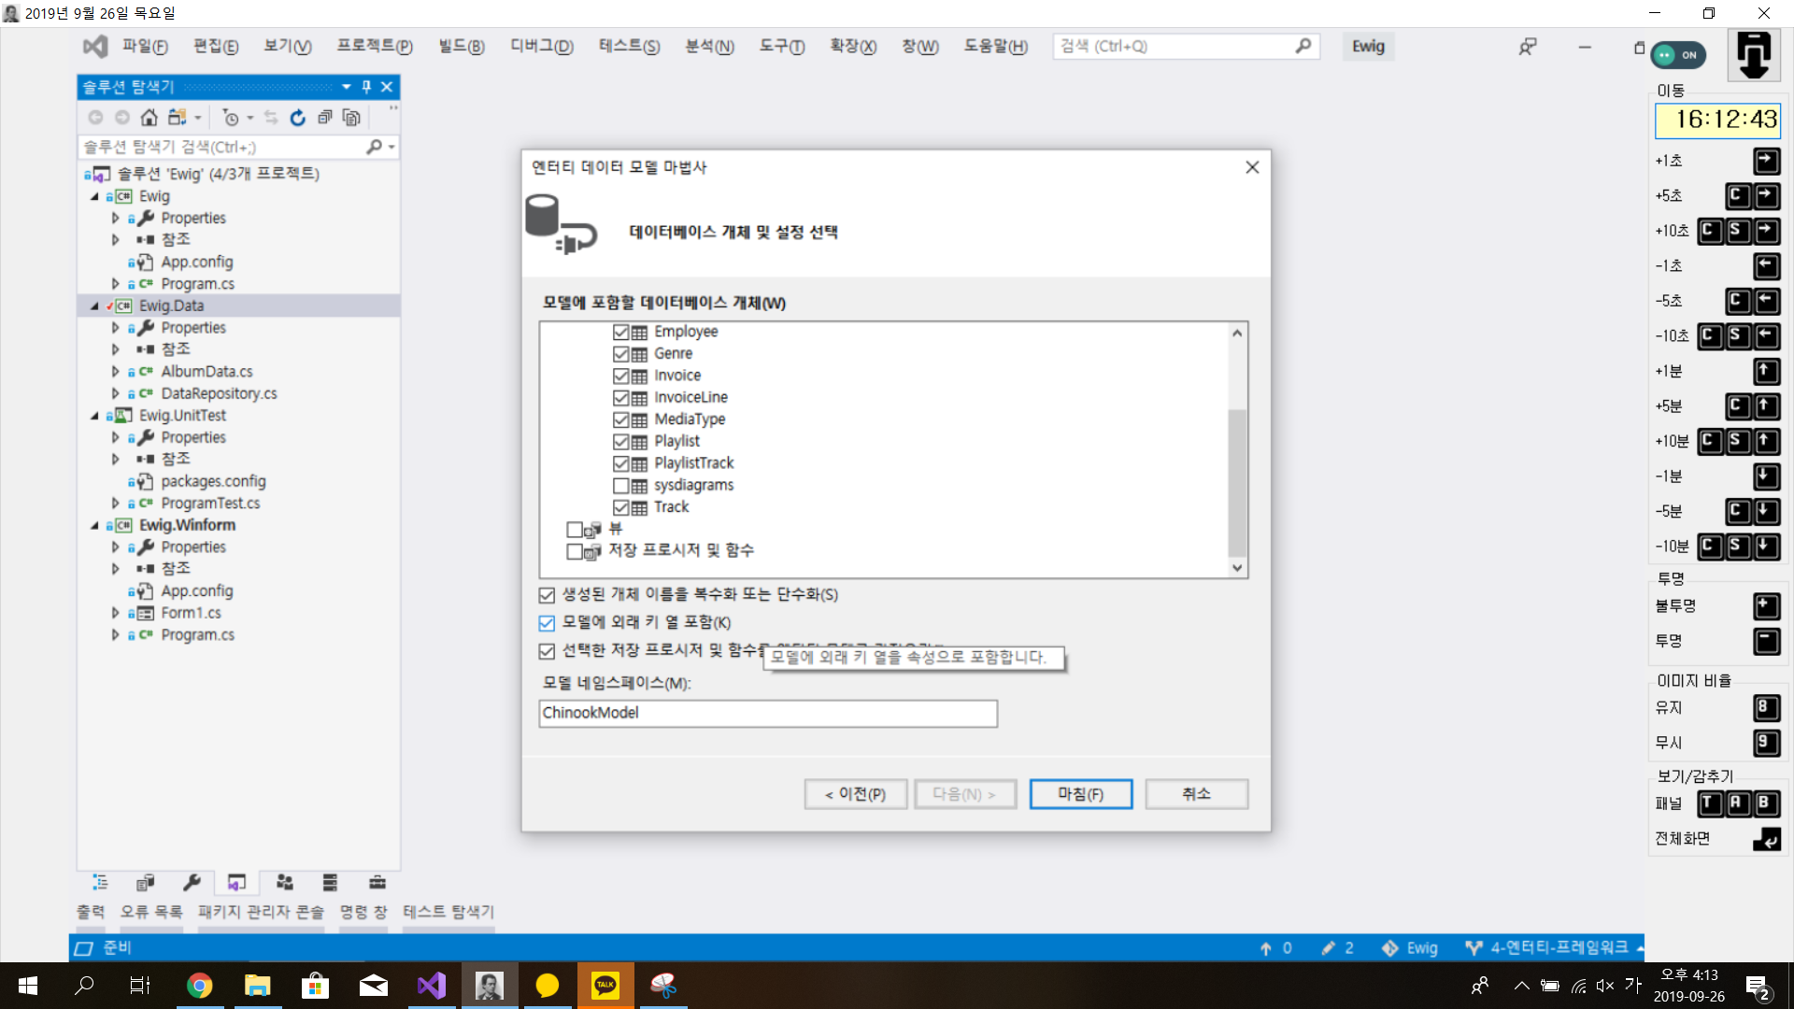Expand the DataRepository.cs tree node
Screen dimensions: 1794x1009
tap(116, 394)
